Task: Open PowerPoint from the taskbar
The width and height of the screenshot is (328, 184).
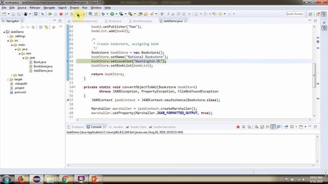Action: tap(95, 179)
